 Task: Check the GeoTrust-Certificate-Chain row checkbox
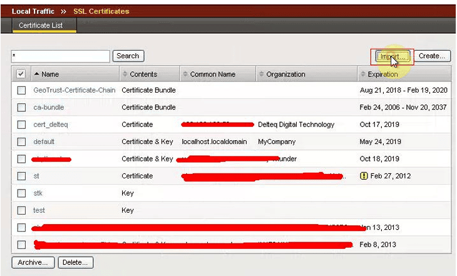coord(21,90)
